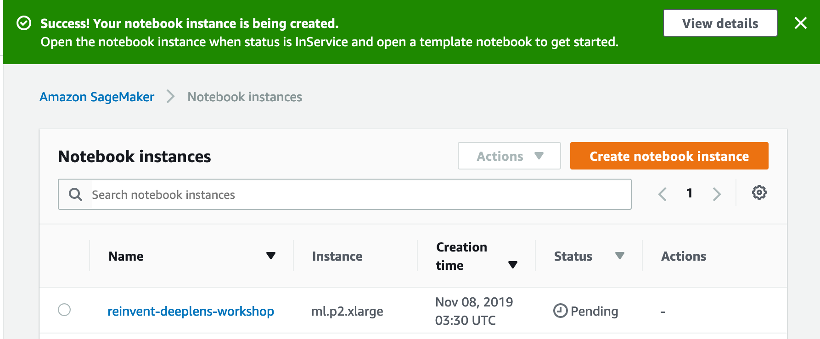Click the Pending status clock icon

(x=560, y=311)
